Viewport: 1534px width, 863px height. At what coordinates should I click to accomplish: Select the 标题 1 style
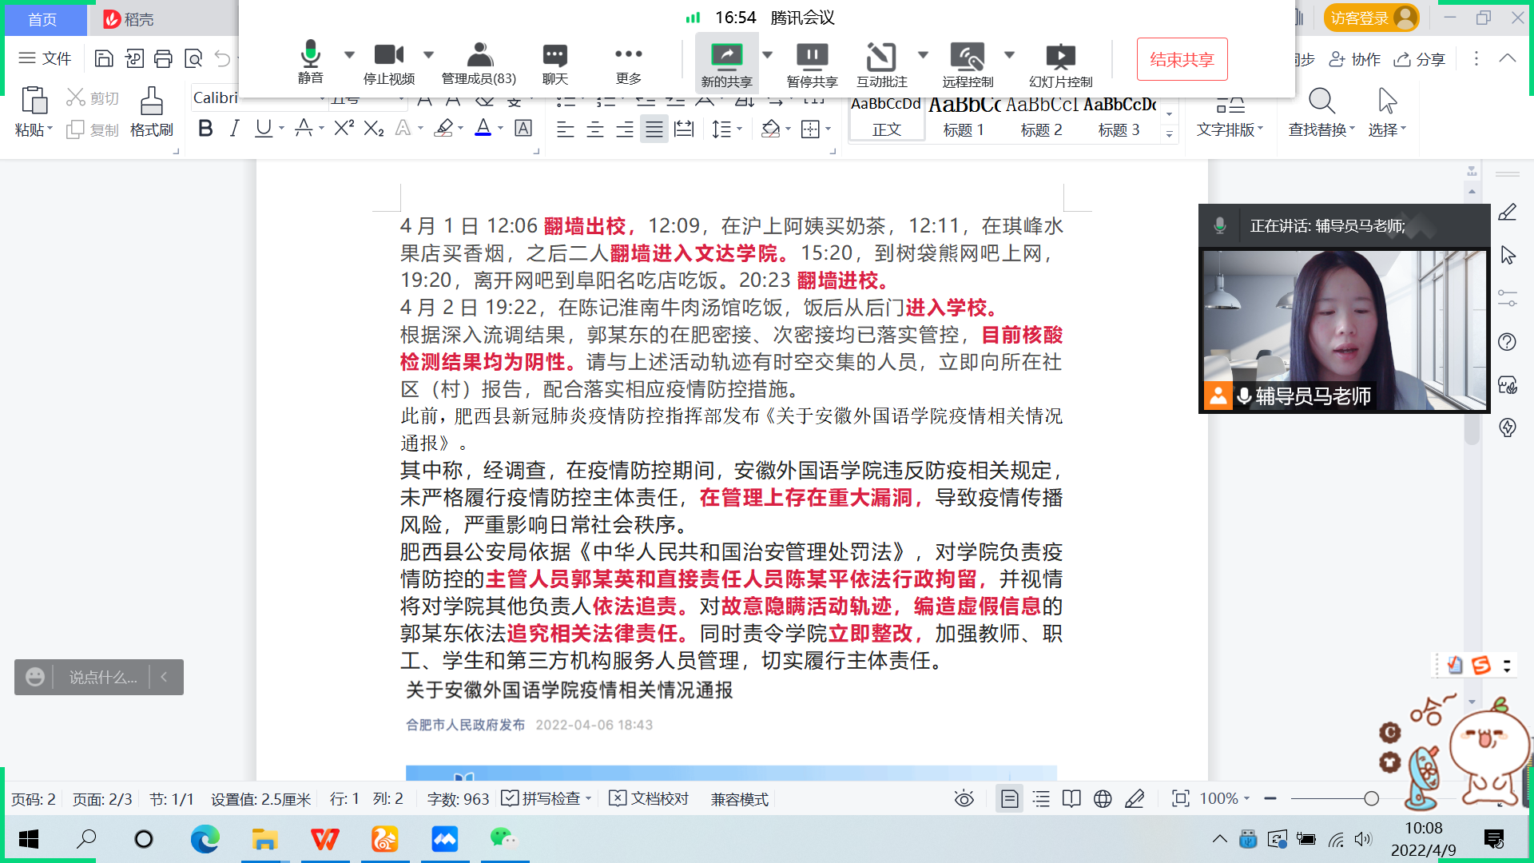coord(964,117)
